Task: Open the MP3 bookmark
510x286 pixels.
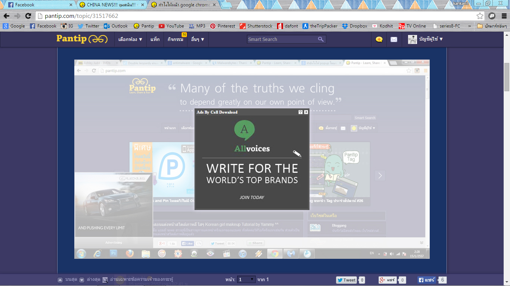Action: (x=197, y=26)
